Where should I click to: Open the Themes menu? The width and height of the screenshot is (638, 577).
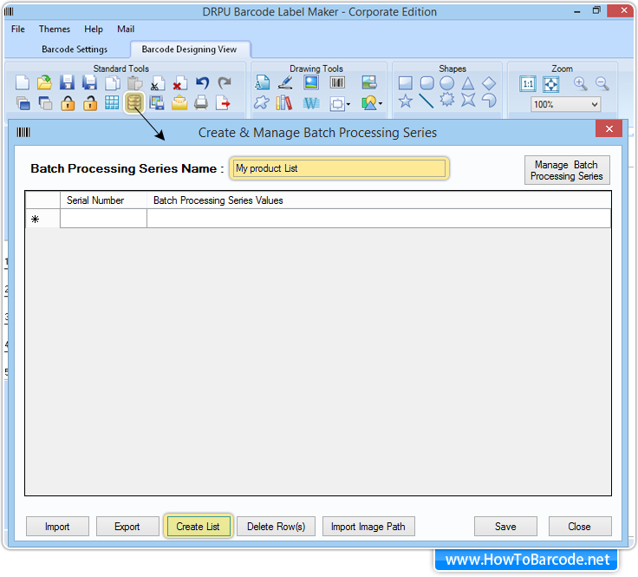coord(54,30)
